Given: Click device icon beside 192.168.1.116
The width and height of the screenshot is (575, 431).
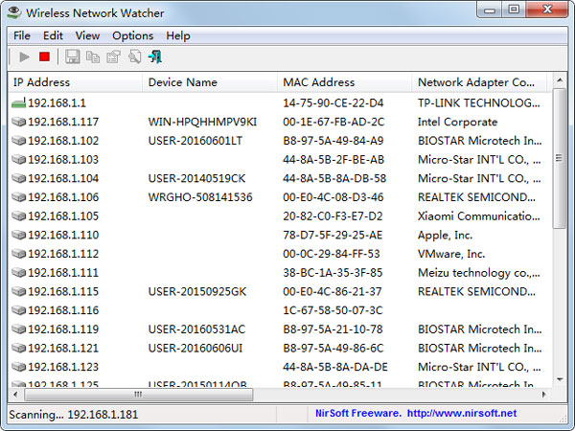Looking at the screenshot, I should tap(19, 310).
